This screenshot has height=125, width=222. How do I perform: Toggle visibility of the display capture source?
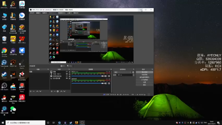click(67, 78)
